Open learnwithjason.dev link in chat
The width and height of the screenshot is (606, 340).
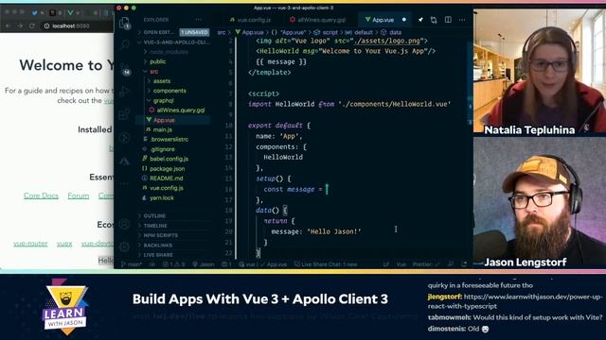point(515,301)
